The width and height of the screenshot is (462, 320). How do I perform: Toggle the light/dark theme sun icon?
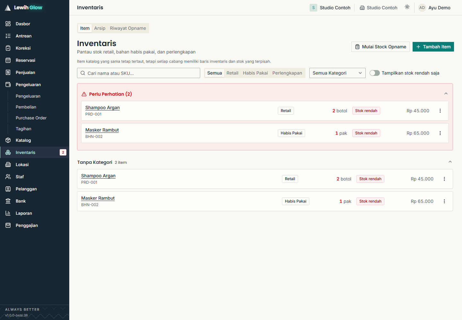[407, 7]
